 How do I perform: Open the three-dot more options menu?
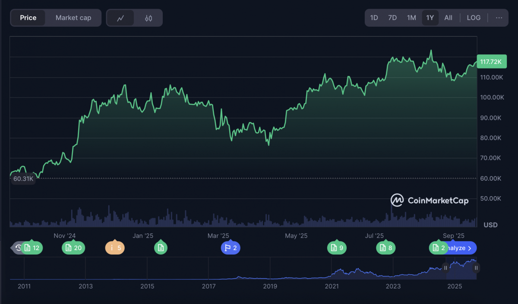pyautogui.click(x=499, y=18)
